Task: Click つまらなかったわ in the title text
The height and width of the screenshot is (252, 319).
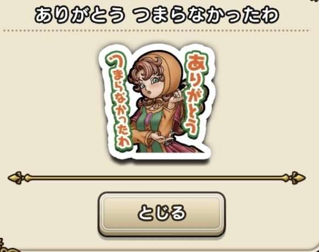Action: tap(206, 16)
